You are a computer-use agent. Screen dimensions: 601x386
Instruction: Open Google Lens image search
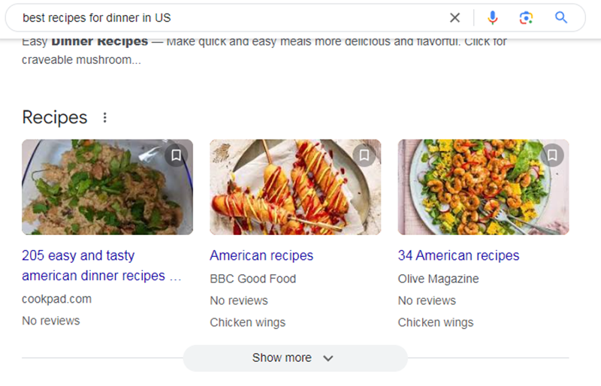pyautogui.click(x=526, y=17)
